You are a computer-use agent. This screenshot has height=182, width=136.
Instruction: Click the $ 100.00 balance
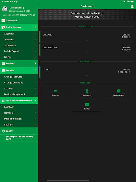tap(126, 50)
